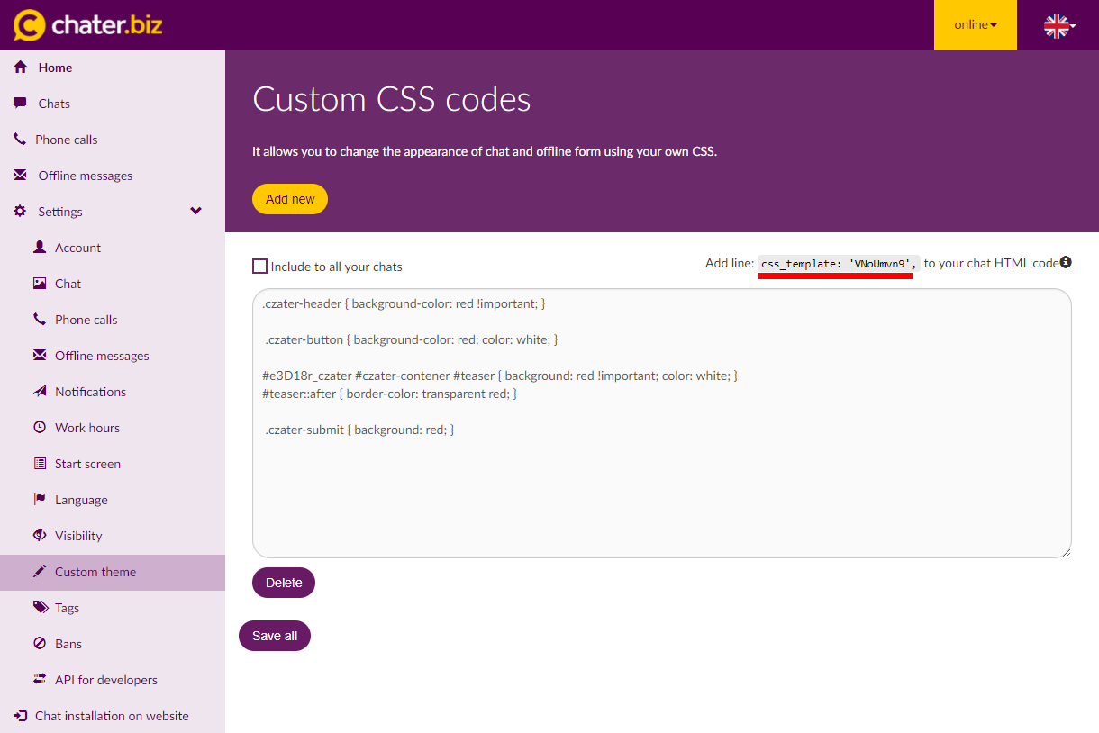Collapse the Settings menu chevron
The width and height of the screenshot is (1099, 733).
click(196, 212)
